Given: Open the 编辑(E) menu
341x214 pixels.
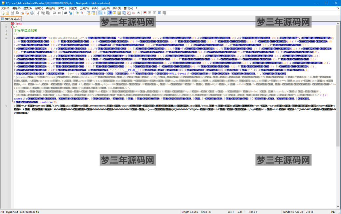Looking at the screenshot, I should pyautogui.click(x=16, y=8).
